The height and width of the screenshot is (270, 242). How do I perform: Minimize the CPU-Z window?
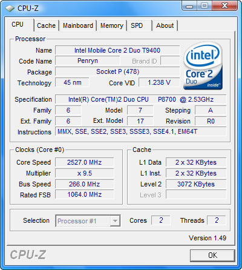coord(189,6)
